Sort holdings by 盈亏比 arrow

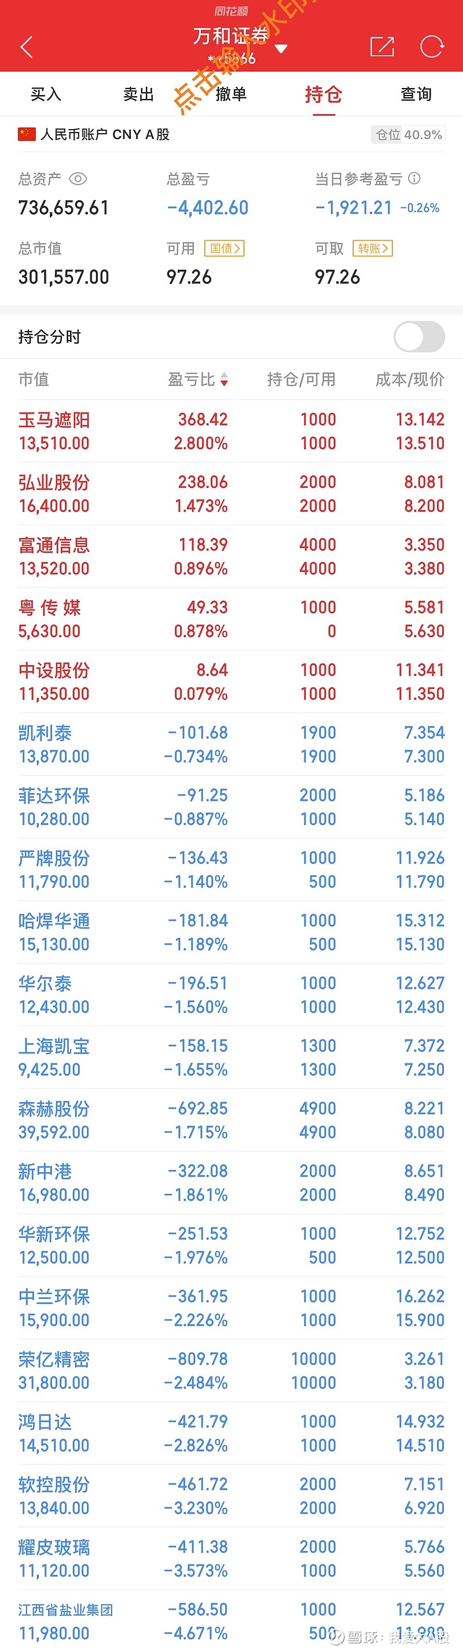coord(224,380)
